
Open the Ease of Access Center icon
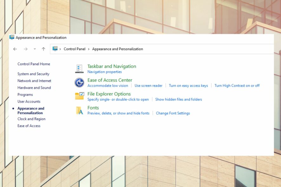pos(80,82)
